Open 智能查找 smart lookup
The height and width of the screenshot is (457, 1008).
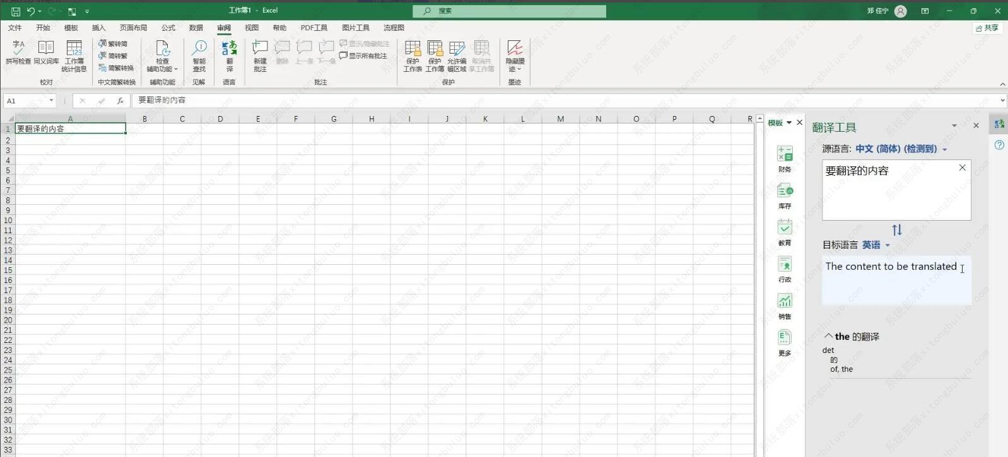coord(199,56)
